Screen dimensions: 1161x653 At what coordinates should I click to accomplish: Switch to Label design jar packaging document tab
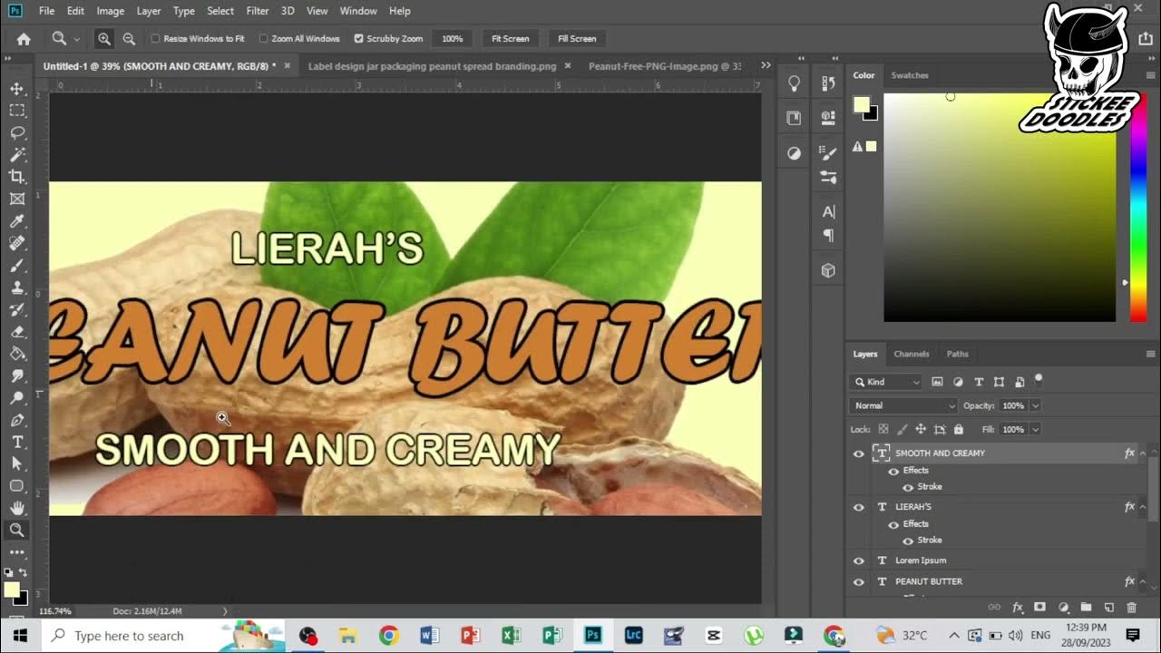[x=433, y=66]
